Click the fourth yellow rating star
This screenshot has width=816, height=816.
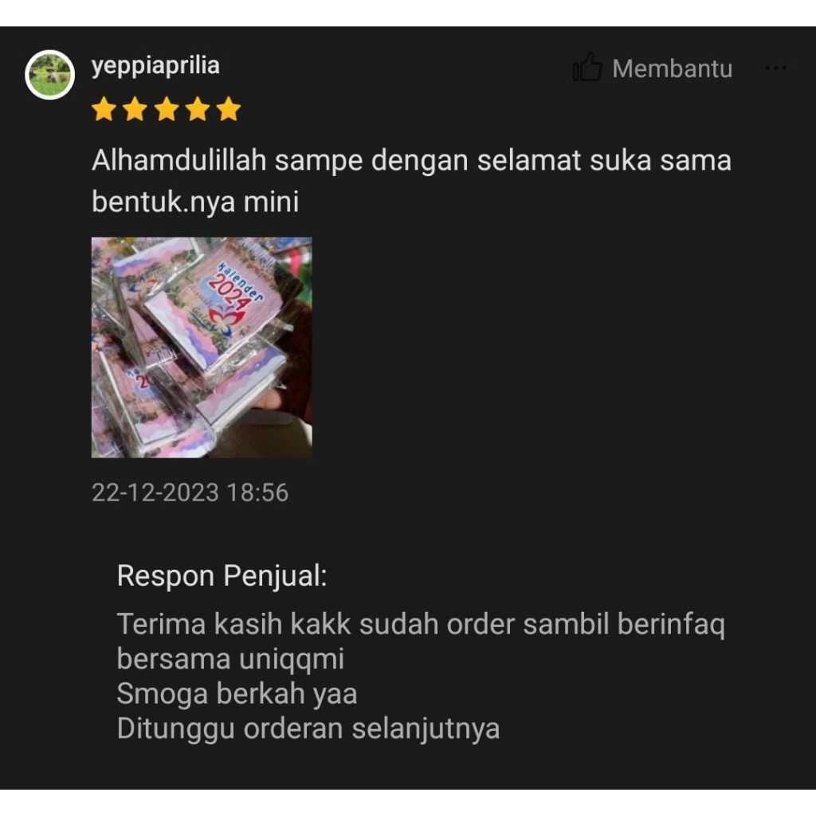point(198,109)
